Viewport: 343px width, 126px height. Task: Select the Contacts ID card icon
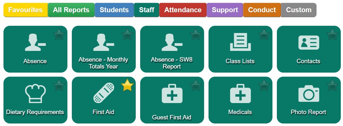[x=309, y=42]
